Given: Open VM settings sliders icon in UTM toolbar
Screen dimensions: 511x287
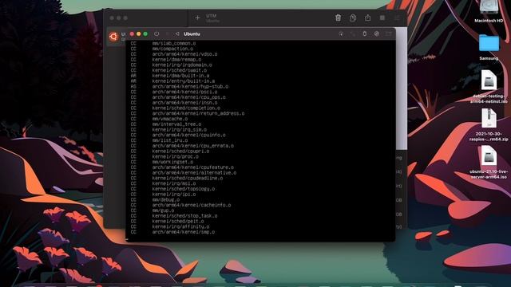Looking at the screenshot, I should [x=397, y=18].
